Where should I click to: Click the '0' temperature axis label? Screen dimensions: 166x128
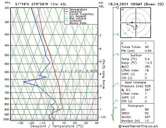[53, 123]
